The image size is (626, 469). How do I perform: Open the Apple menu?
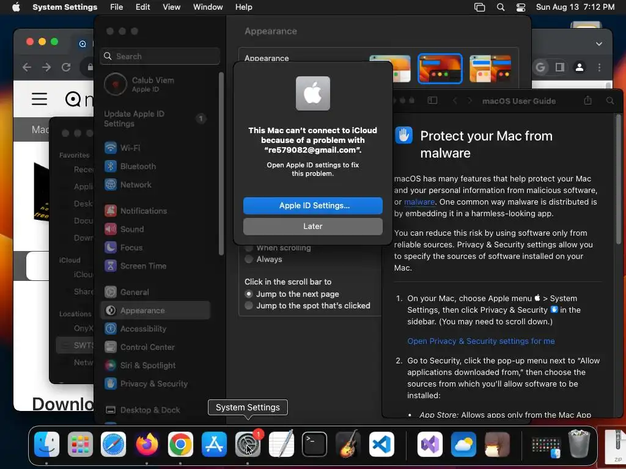coord(16,7)
